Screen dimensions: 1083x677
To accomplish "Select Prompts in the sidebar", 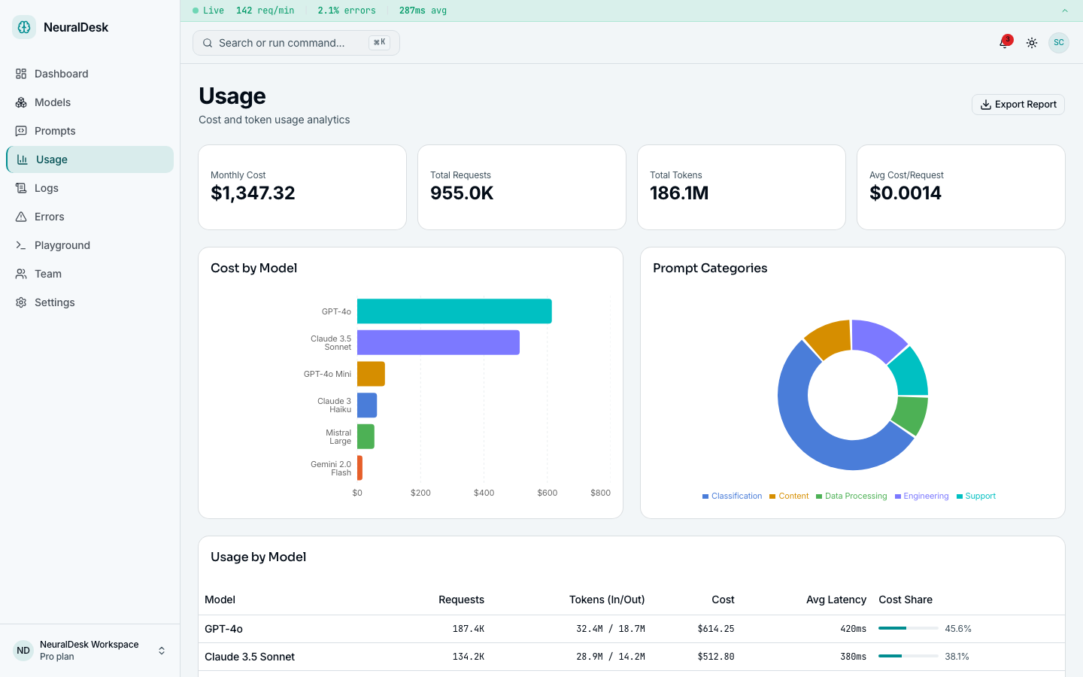I will [54, 131].
